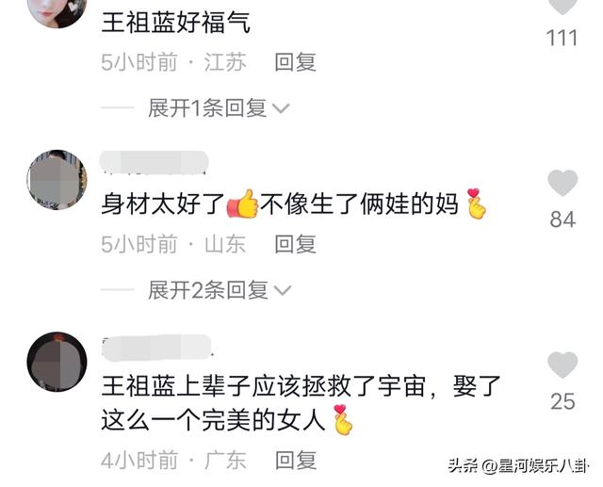
Task: Reply to the 江苏 commenter
Action: tap(295, 62)
